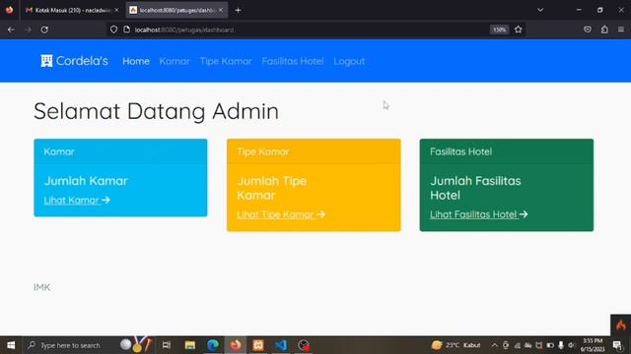Open Fasilitas Hotel in navbar
The width and height of the screenshot is (631, 354).
coord(293,61)
